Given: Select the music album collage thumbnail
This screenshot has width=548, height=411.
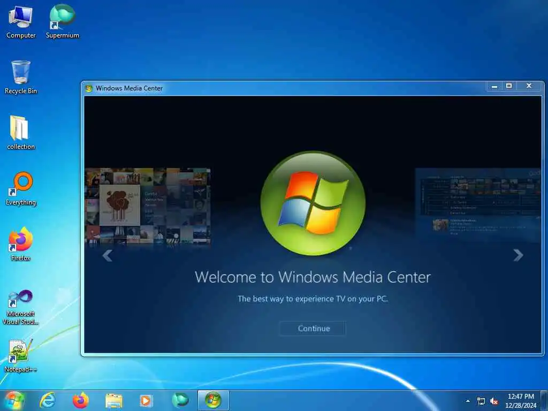Looking at the screenshot, I should [148, 206].
